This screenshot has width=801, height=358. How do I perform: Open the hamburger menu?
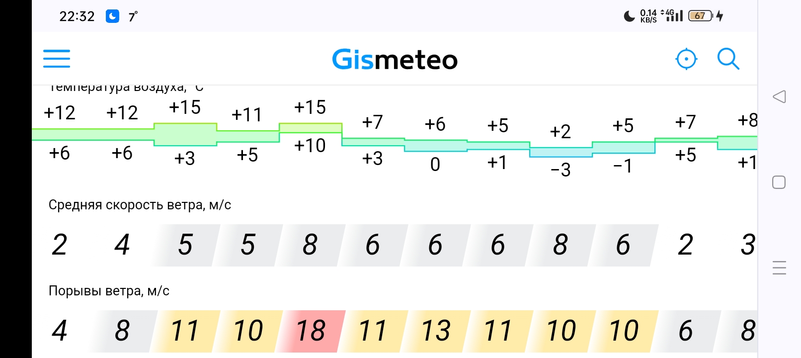click(x=57, y=59)
